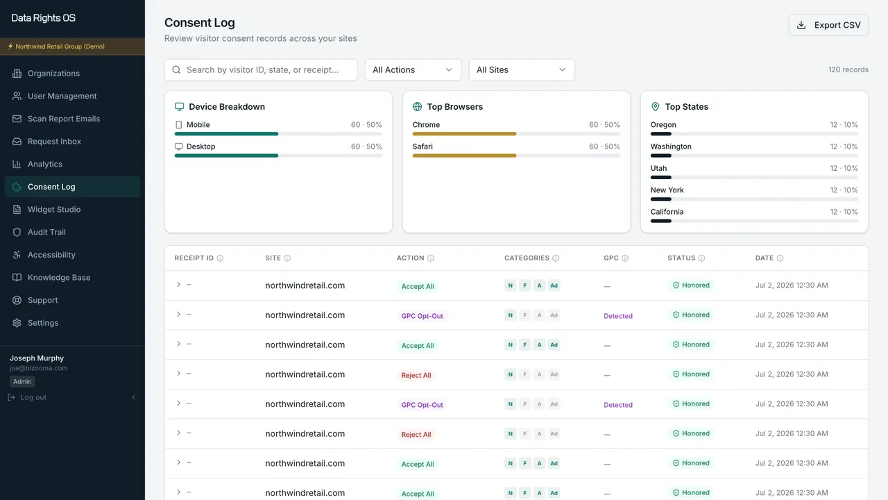Click the monitor icon in Device Breakdown title
The height and width of the screenshot is (500, 888).
(180, 107)
